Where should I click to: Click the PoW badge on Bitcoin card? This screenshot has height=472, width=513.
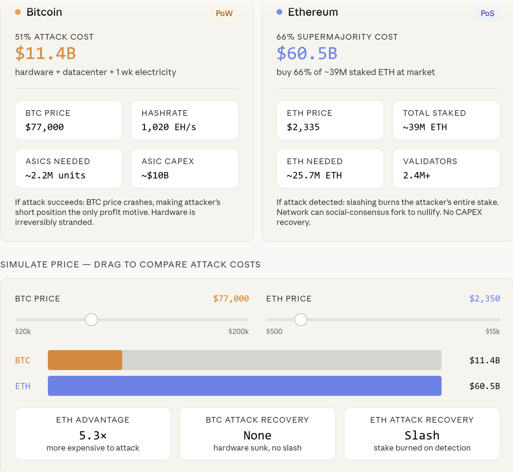tap(224, 14)
